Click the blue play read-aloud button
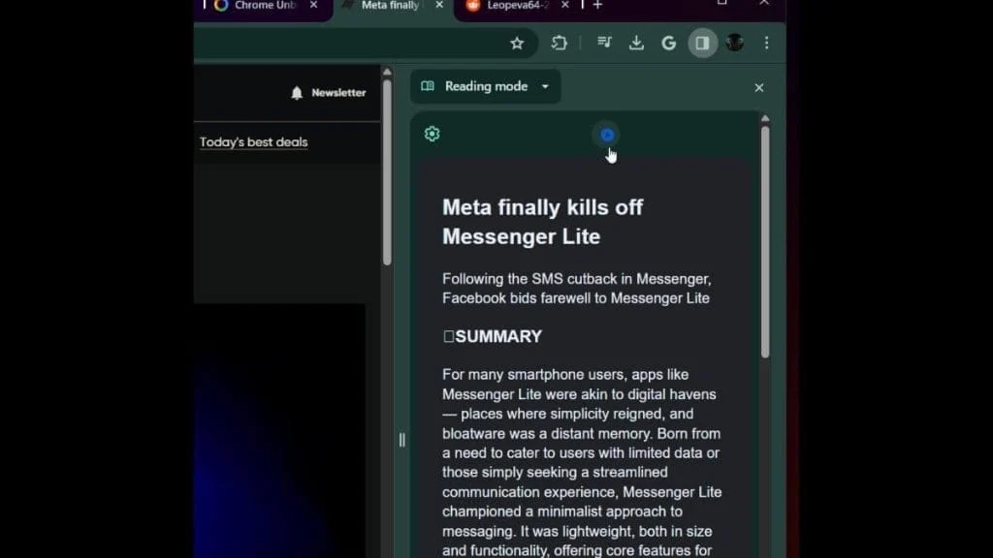The image size is (993, 558). point(607,135)
